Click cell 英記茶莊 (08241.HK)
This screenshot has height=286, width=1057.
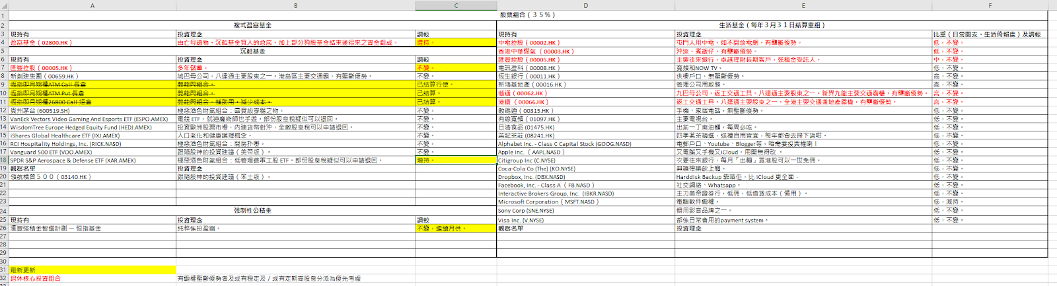[585, 135]
